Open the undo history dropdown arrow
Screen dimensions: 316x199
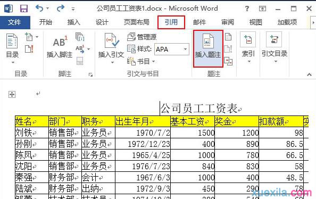click(x=47, y=9)
